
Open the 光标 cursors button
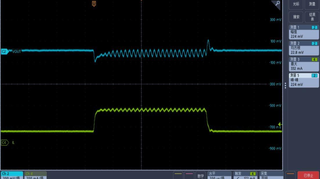pos(296,4)
